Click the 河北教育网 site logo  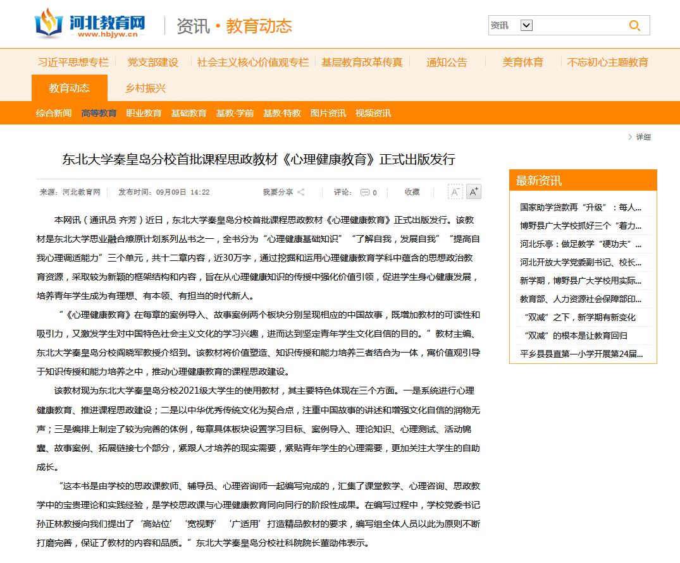coord(90,23)
